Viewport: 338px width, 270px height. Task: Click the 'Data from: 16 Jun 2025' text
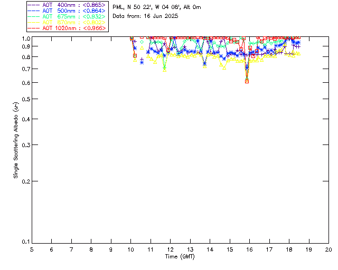tap(145, 16)
